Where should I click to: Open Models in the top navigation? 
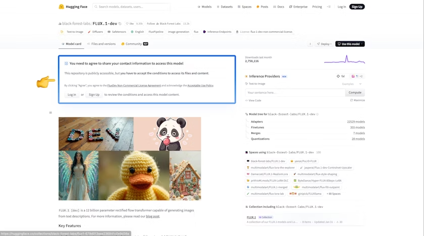204,7
